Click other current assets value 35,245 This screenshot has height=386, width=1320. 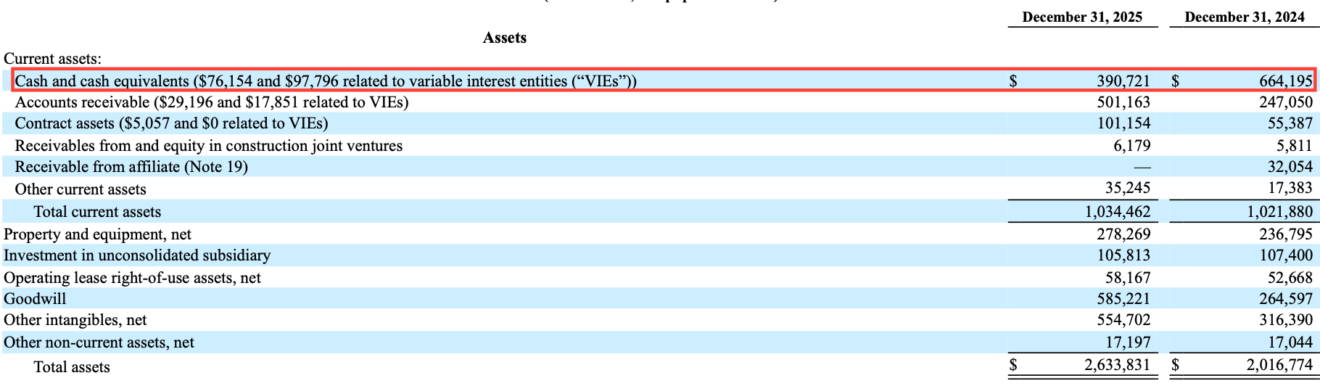tap(1128, 189)
